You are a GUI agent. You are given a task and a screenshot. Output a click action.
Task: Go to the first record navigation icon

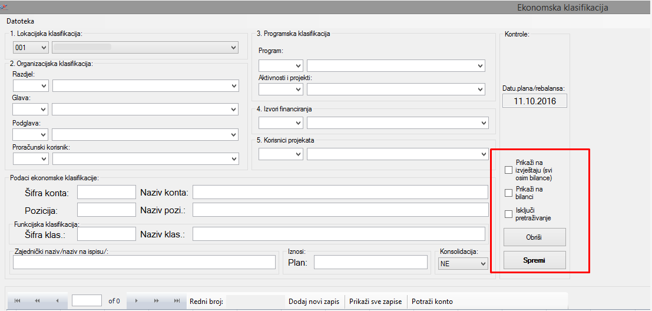tap(17, 301)
